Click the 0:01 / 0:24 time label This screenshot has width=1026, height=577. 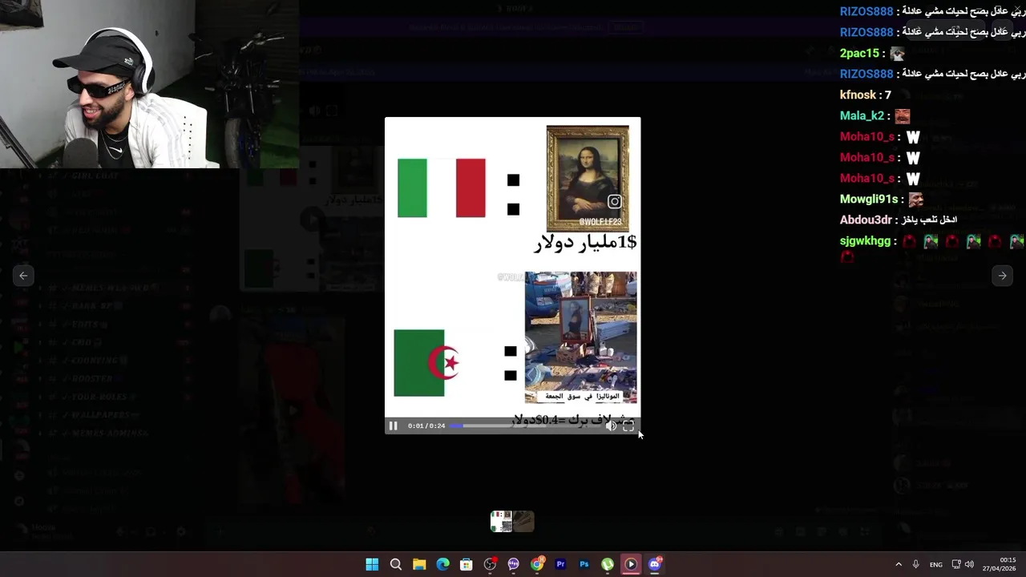(x=426, y=426)
